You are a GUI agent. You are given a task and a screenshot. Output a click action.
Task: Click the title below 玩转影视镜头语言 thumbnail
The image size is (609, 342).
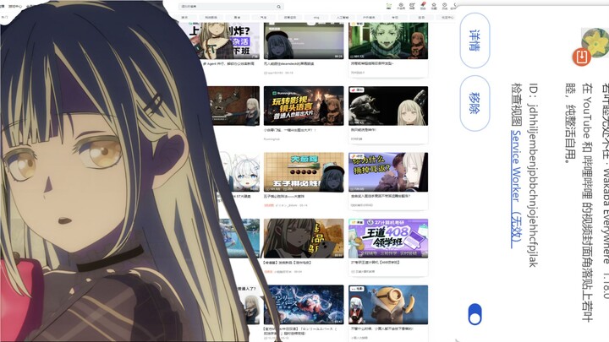(290, 130)
